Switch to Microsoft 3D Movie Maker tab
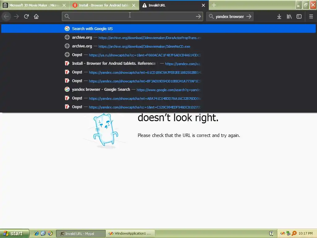This screenshot has width=317, height=238. coord(35,5)
